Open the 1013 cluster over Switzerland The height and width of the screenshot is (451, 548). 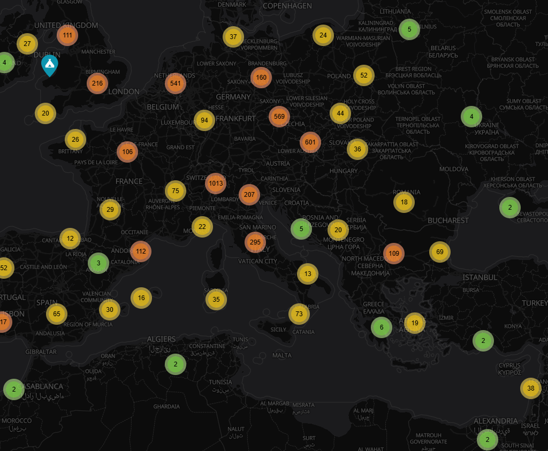pyautogui.click(x=216, y=184)
